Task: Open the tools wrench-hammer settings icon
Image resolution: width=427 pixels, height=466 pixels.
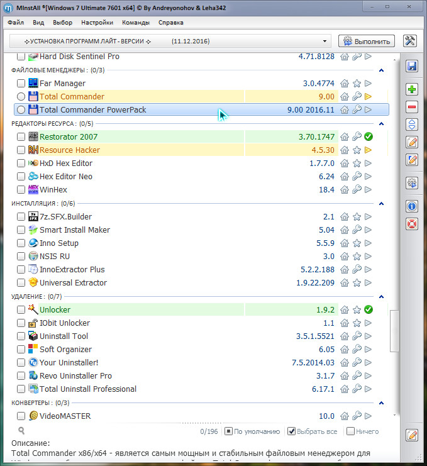Action: pos(410,41)
